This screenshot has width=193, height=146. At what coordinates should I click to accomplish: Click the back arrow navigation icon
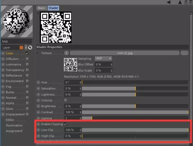pos(169,2)
